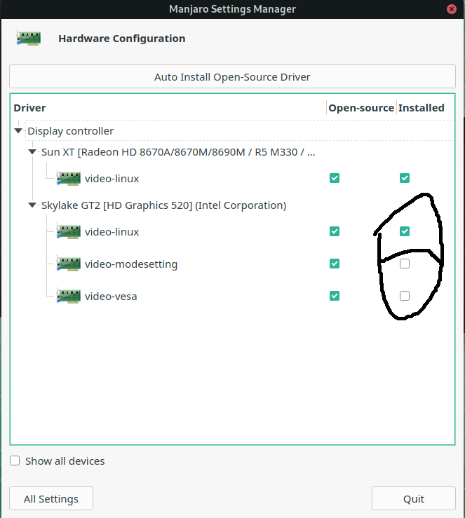465x518 pixels.
Task: Toggle Open-source checkbox for video-modesetting
Action: (x=335, y=264)
